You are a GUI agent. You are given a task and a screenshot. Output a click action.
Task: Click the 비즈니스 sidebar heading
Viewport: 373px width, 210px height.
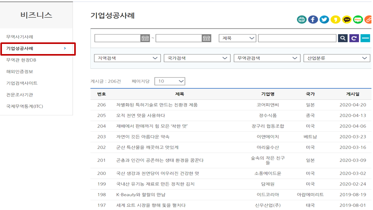pyautogui.click(x=36, y=15)
